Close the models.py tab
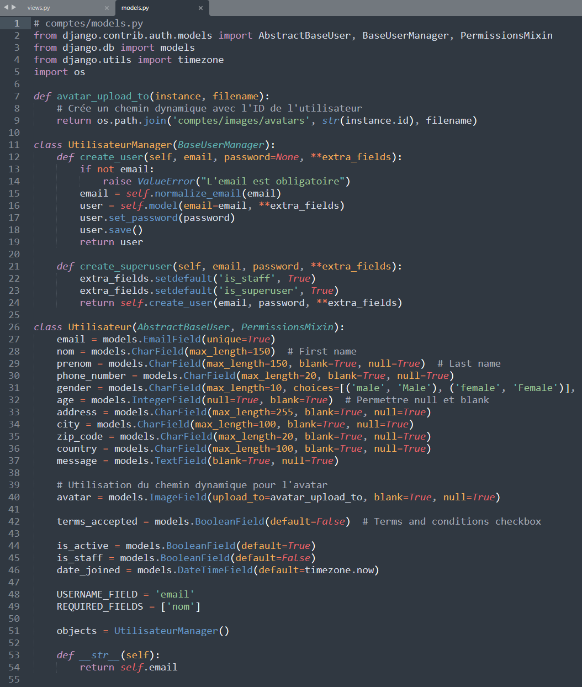Image resolution: width=582 pixels, height=687 pixels. pos(200,8)
